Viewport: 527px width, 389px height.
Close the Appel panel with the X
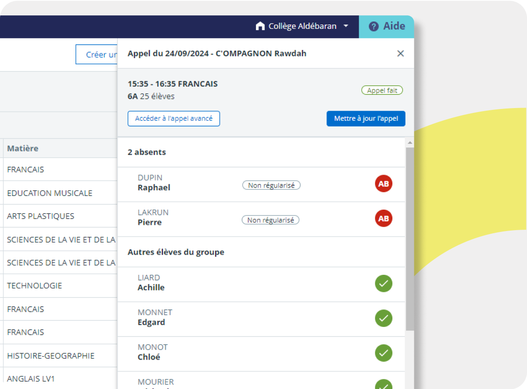[x=400, y=53]
